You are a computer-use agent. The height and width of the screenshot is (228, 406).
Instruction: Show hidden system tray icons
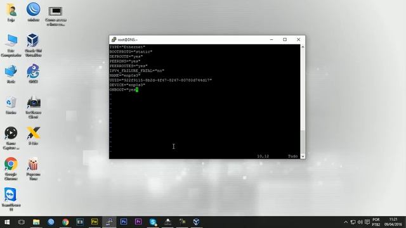pos(346,222)
